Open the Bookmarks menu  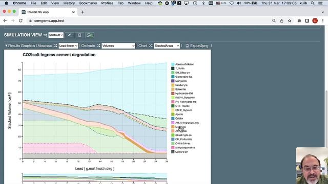[88, 3]
